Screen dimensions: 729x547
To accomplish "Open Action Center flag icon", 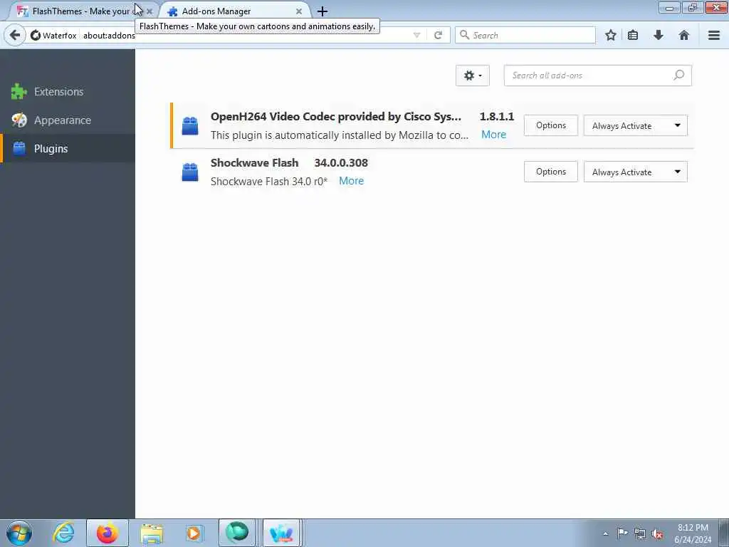I will [622, 533].
